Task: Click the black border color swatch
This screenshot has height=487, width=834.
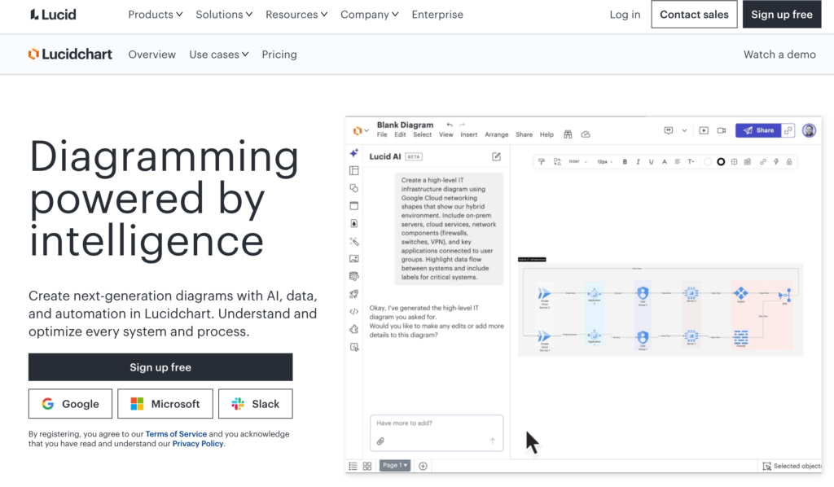Action: click(721, 161)
